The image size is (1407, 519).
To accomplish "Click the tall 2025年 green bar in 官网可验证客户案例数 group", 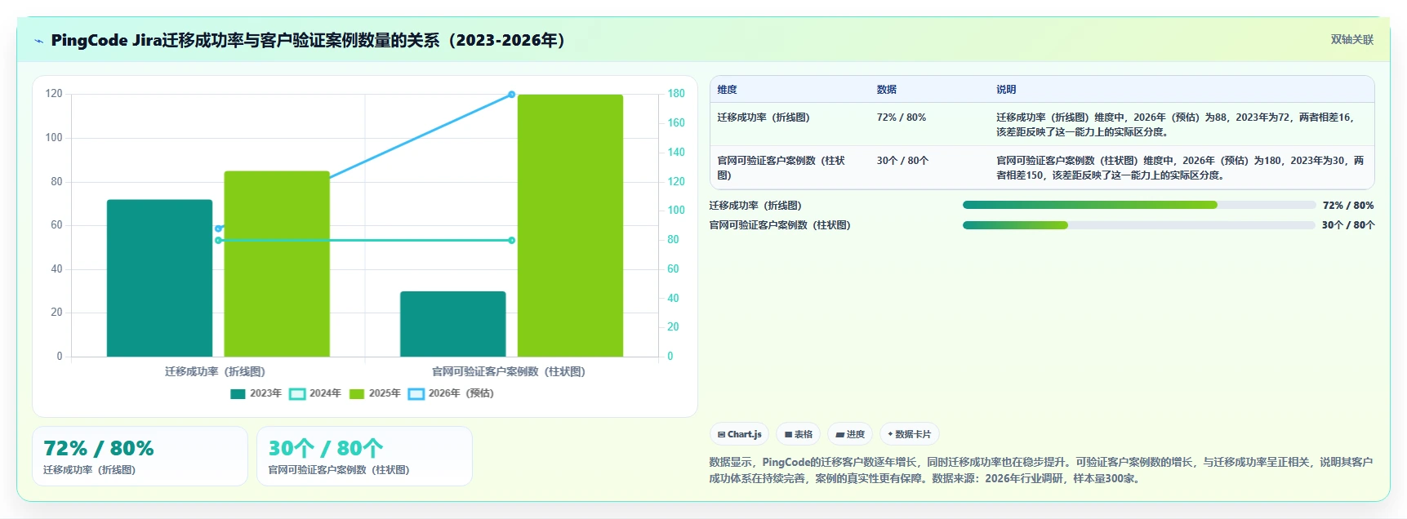I will pyautogui.click(x=570, y=225).
